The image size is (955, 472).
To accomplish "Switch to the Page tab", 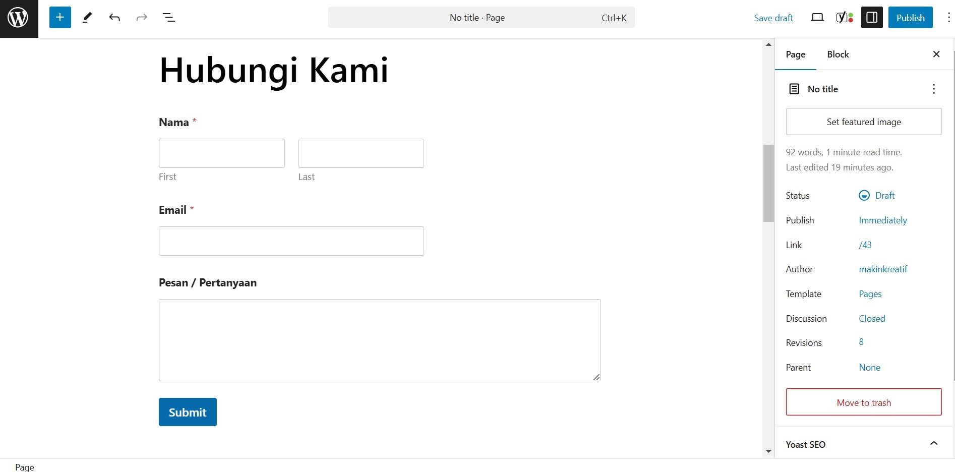I will pos(796,54).
